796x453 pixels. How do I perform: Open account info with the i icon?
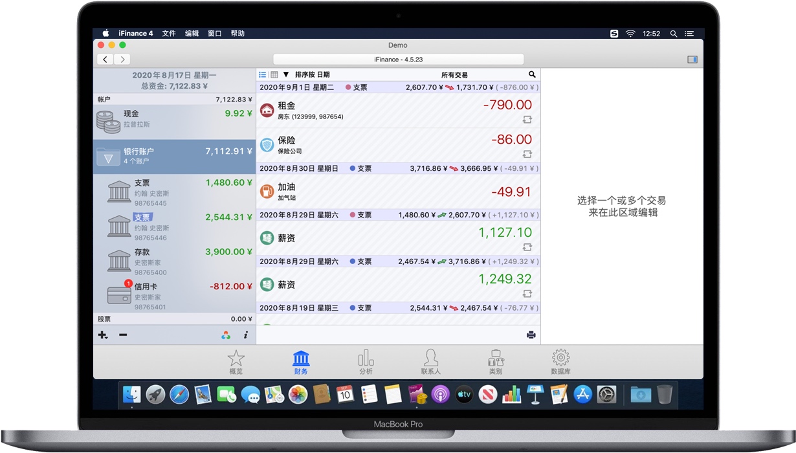coord(245,335)
